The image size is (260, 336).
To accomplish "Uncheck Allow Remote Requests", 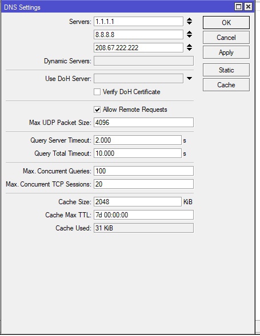I will point(97,110).
